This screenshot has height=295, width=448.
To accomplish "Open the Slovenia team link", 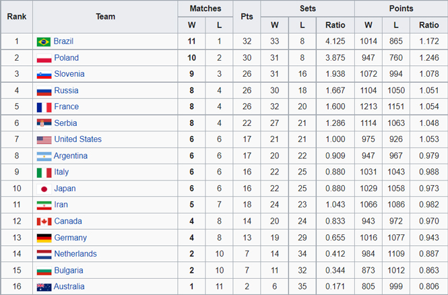I will (x=69, y=74).
